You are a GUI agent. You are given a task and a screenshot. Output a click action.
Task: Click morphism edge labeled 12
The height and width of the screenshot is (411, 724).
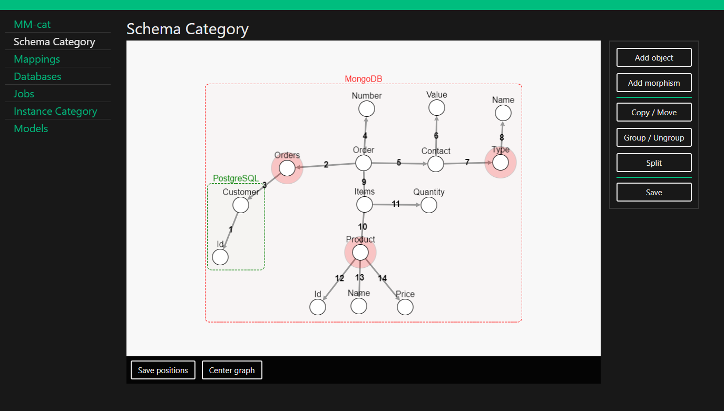339,278
